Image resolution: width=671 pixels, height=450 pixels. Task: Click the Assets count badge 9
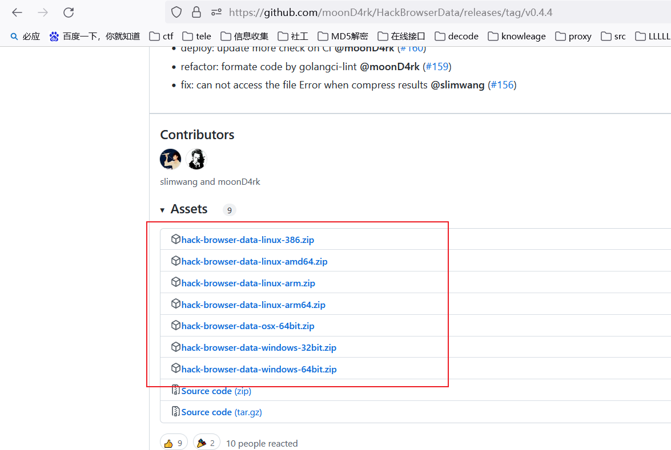230,210
